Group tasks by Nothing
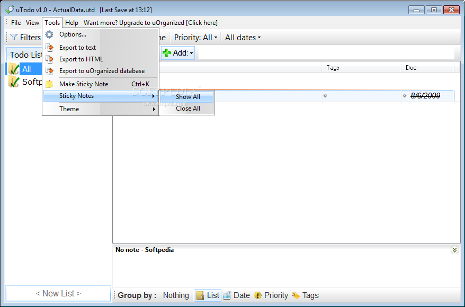 point(176,295)
